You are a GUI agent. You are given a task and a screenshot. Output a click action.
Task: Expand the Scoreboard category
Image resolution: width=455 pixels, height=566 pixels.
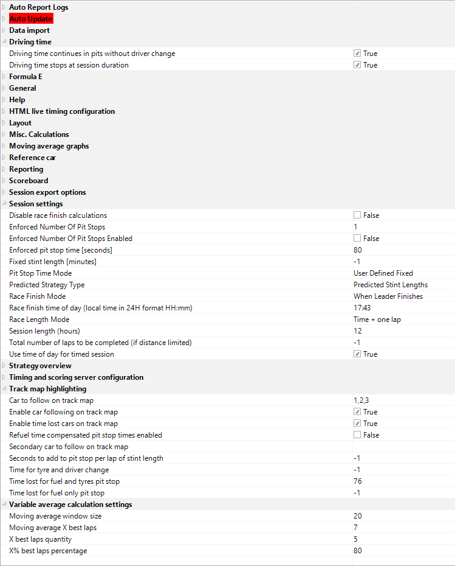4,181
